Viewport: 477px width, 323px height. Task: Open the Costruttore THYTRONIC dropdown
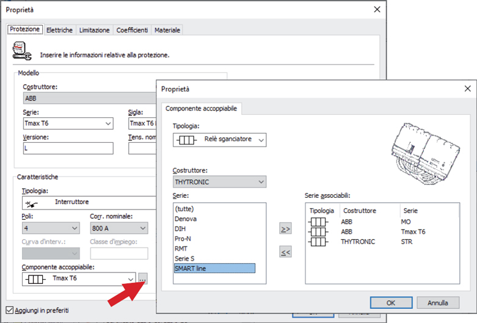(x=220, y=182)
